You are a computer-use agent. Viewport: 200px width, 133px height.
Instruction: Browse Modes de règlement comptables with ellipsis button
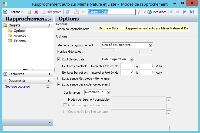point(169,100)
